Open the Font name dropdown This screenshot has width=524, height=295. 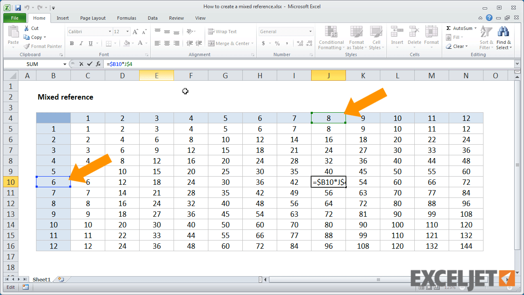point(110,31)
